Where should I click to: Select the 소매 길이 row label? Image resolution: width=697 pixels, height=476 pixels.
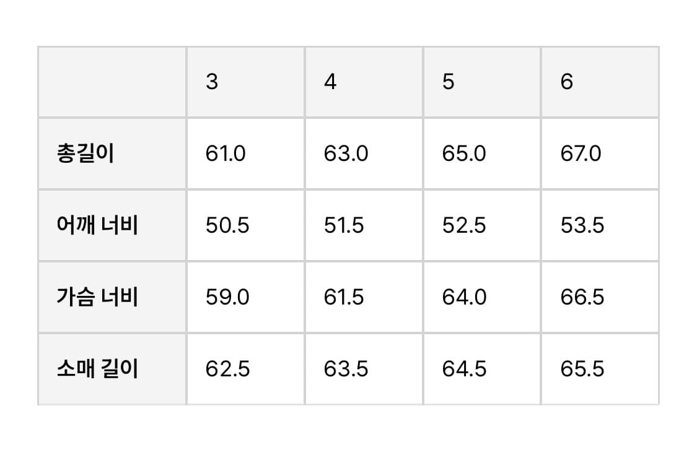97,369
